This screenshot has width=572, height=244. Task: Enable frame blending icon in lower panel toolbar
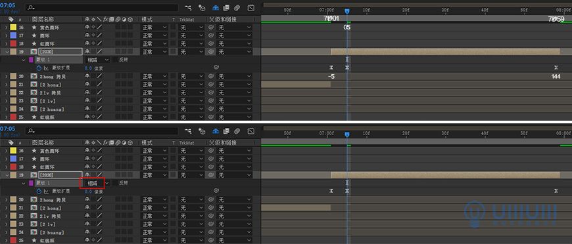[x=226, y=131]
